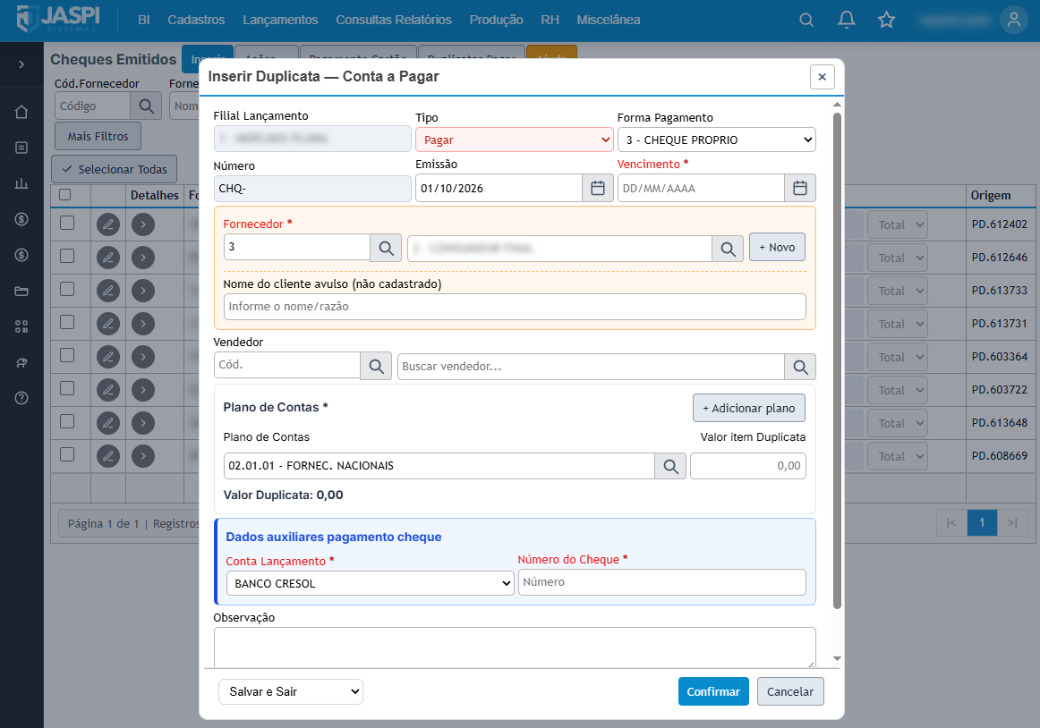Check the PD.612402 row checkbox
This screenshot has width=1040, height=728.
[x=67, y=223]
